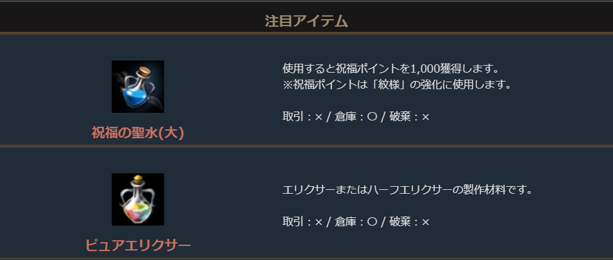Click 破棄 : × in the Pure Elixir row
The height and width of the screenshot is (260, 613).
[408, 222]
